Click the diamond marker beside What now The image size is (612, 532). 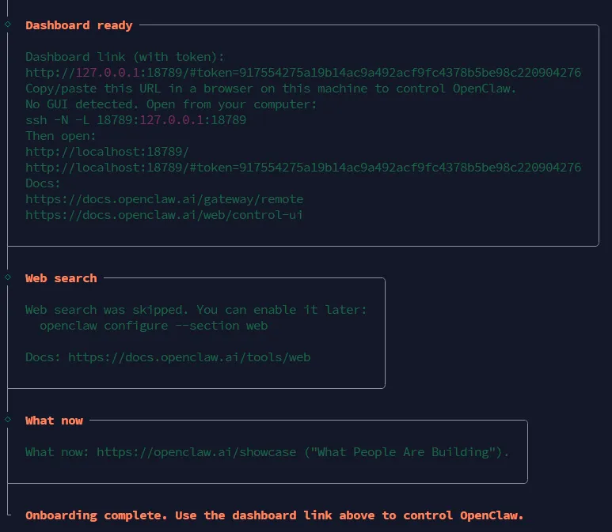8,420
